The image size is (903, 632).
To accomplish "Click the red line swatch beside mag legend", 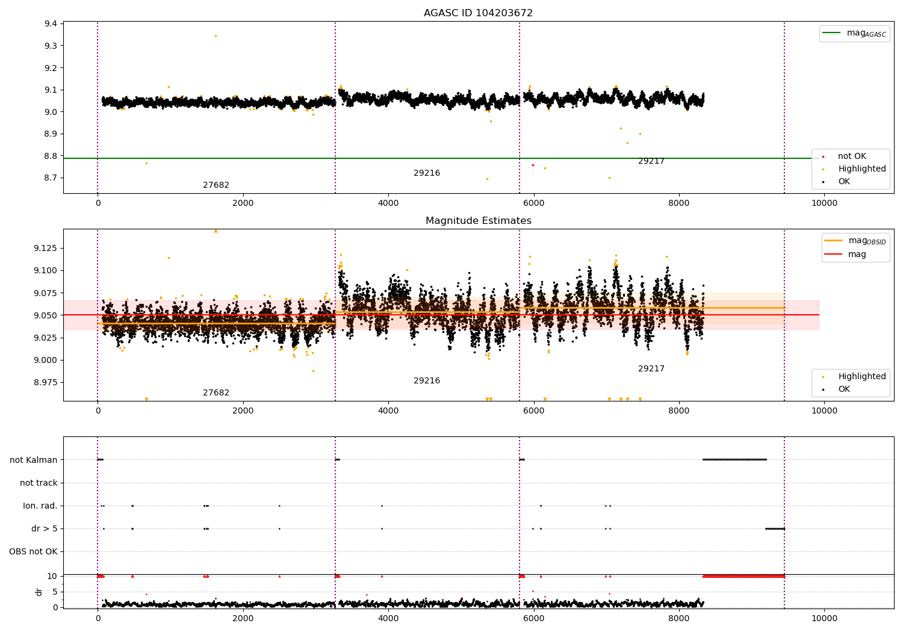I will (833, 255).
